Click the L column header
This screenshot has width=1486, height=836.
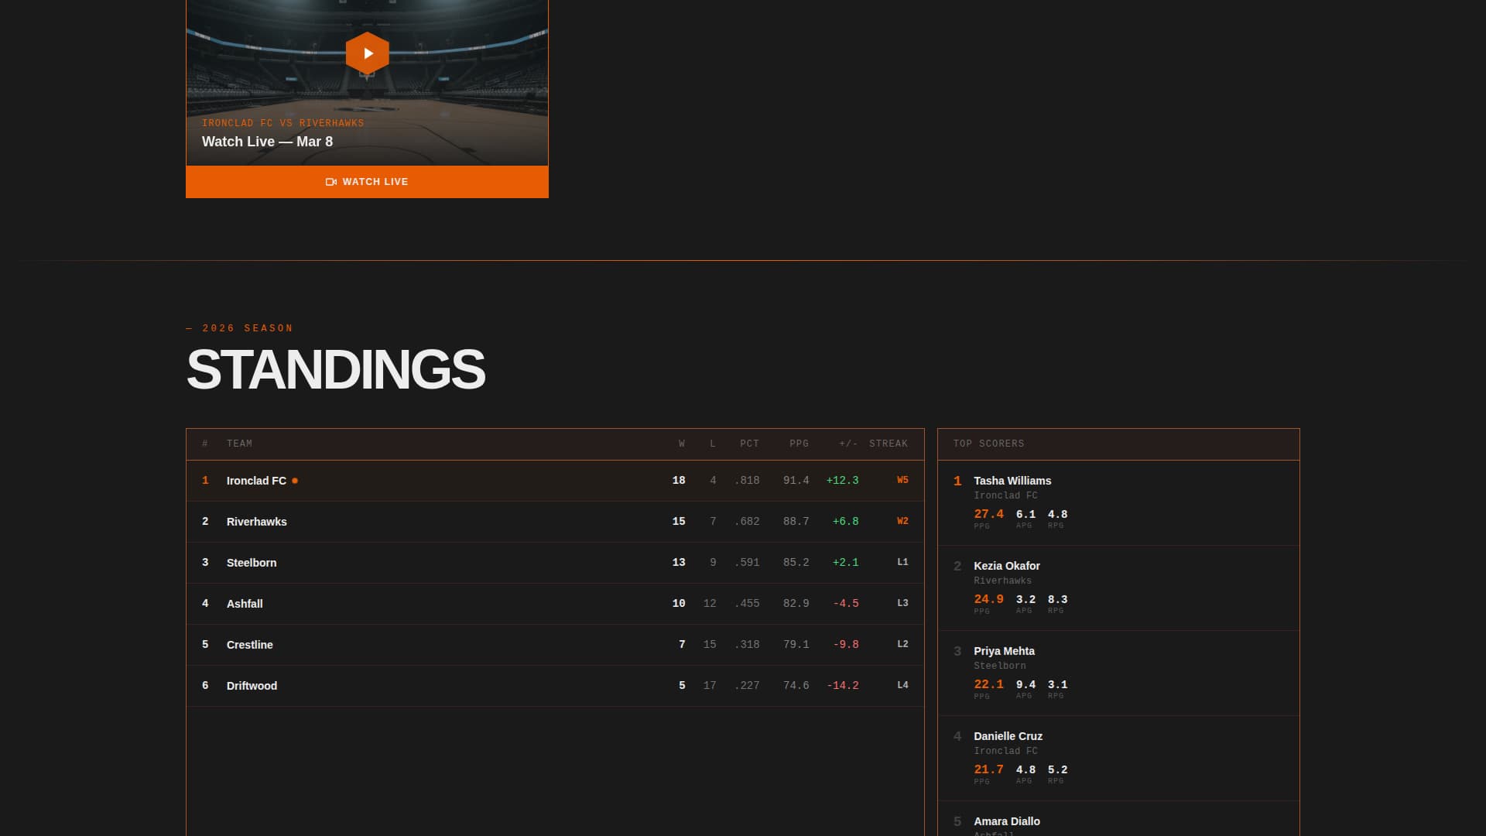click(x=713, y=444)
